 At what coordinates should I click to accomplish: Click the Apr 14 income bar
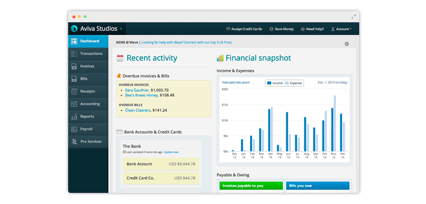(x=269, y=130)
